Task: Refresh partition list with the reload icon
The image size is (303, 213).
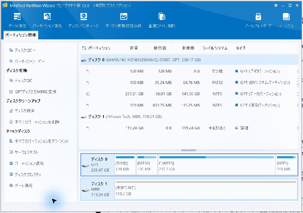Action: pos(84,48)
